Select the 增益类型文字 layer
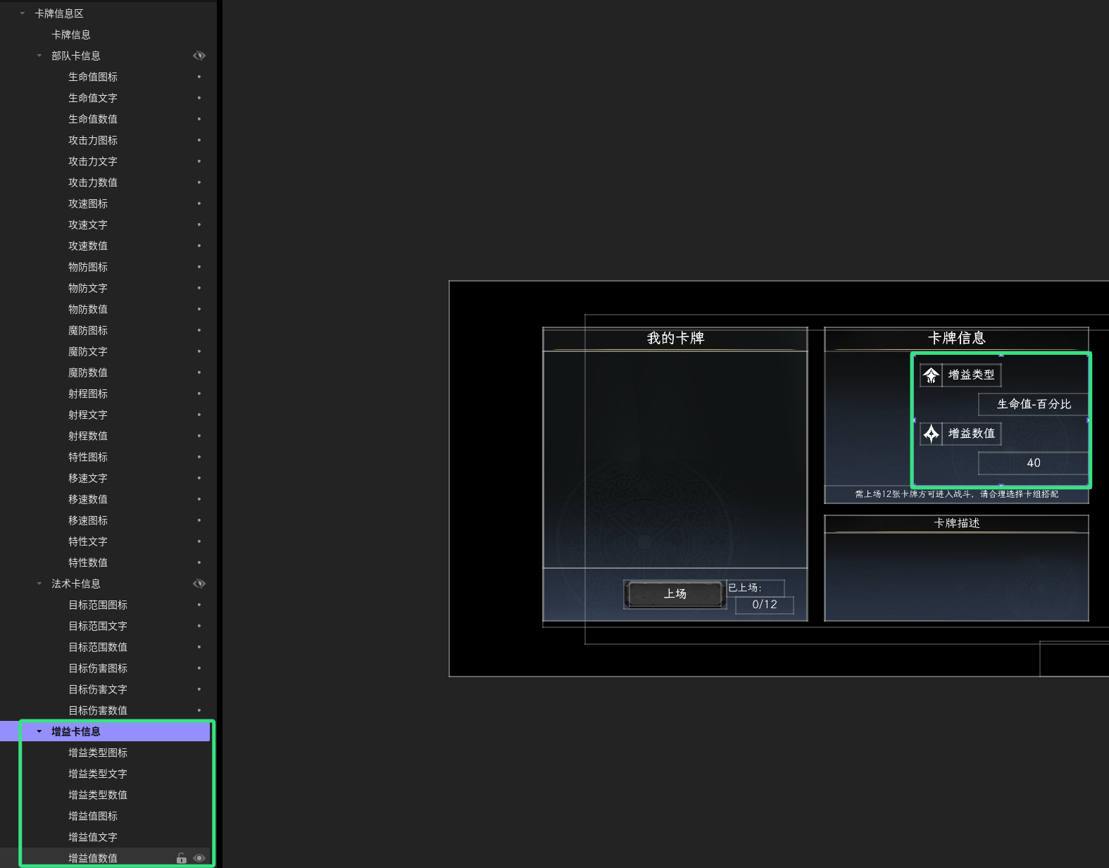 tap(98, 774)
